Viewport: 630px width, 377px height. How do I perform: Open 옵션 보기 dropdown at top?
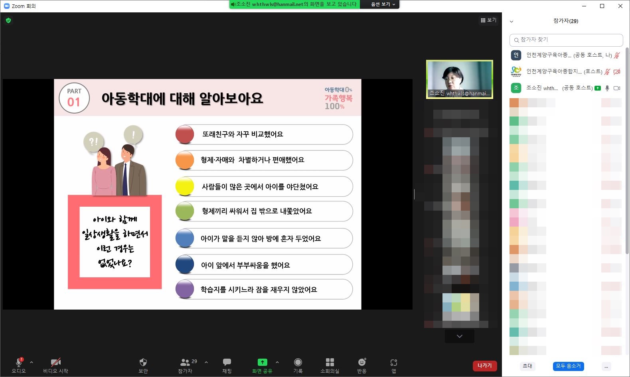pos(383,4)
